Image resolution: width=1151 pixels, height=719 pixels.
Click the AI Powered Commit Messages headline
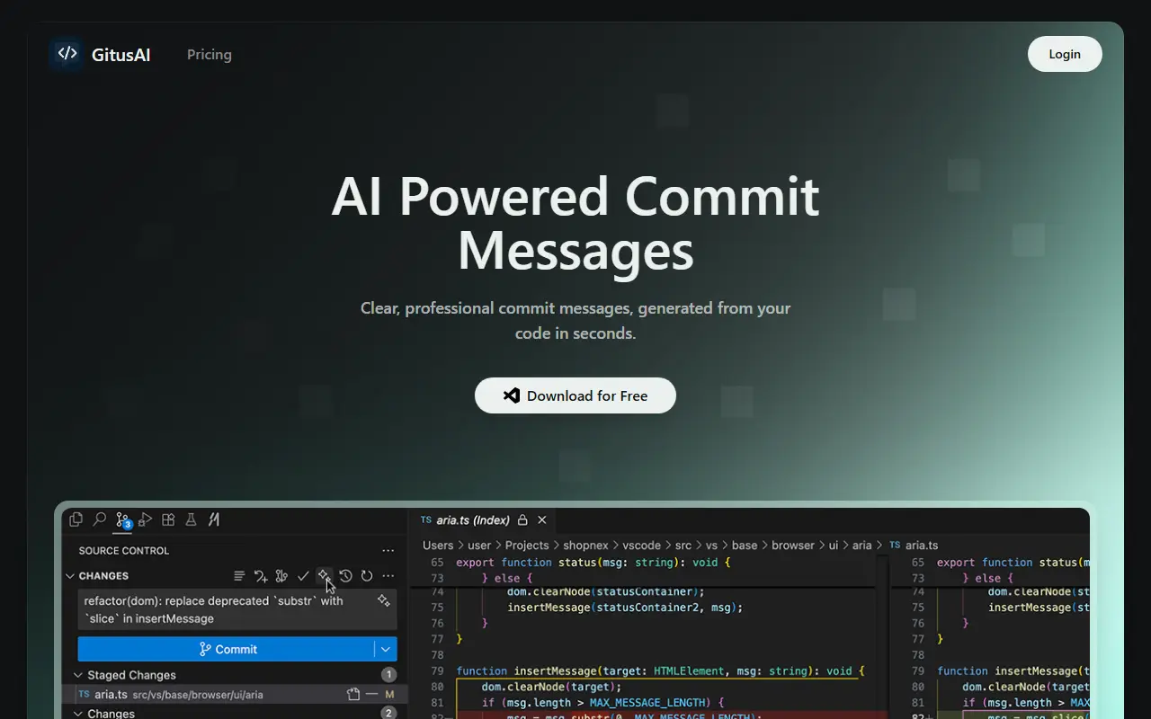[x=575, y=222]
